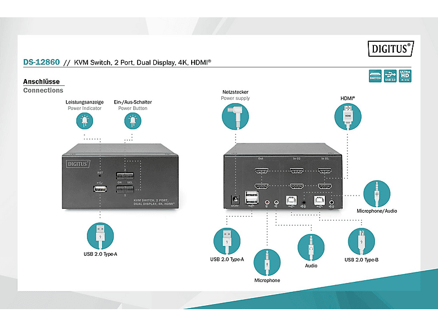
Task: Click the red microphone jack on rear
Action: click(267, 202)
